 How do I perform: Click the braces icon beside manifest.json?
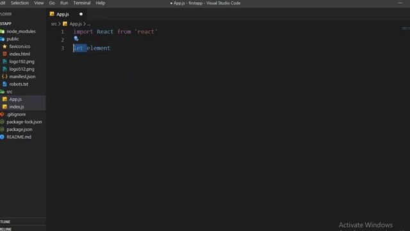4,77
